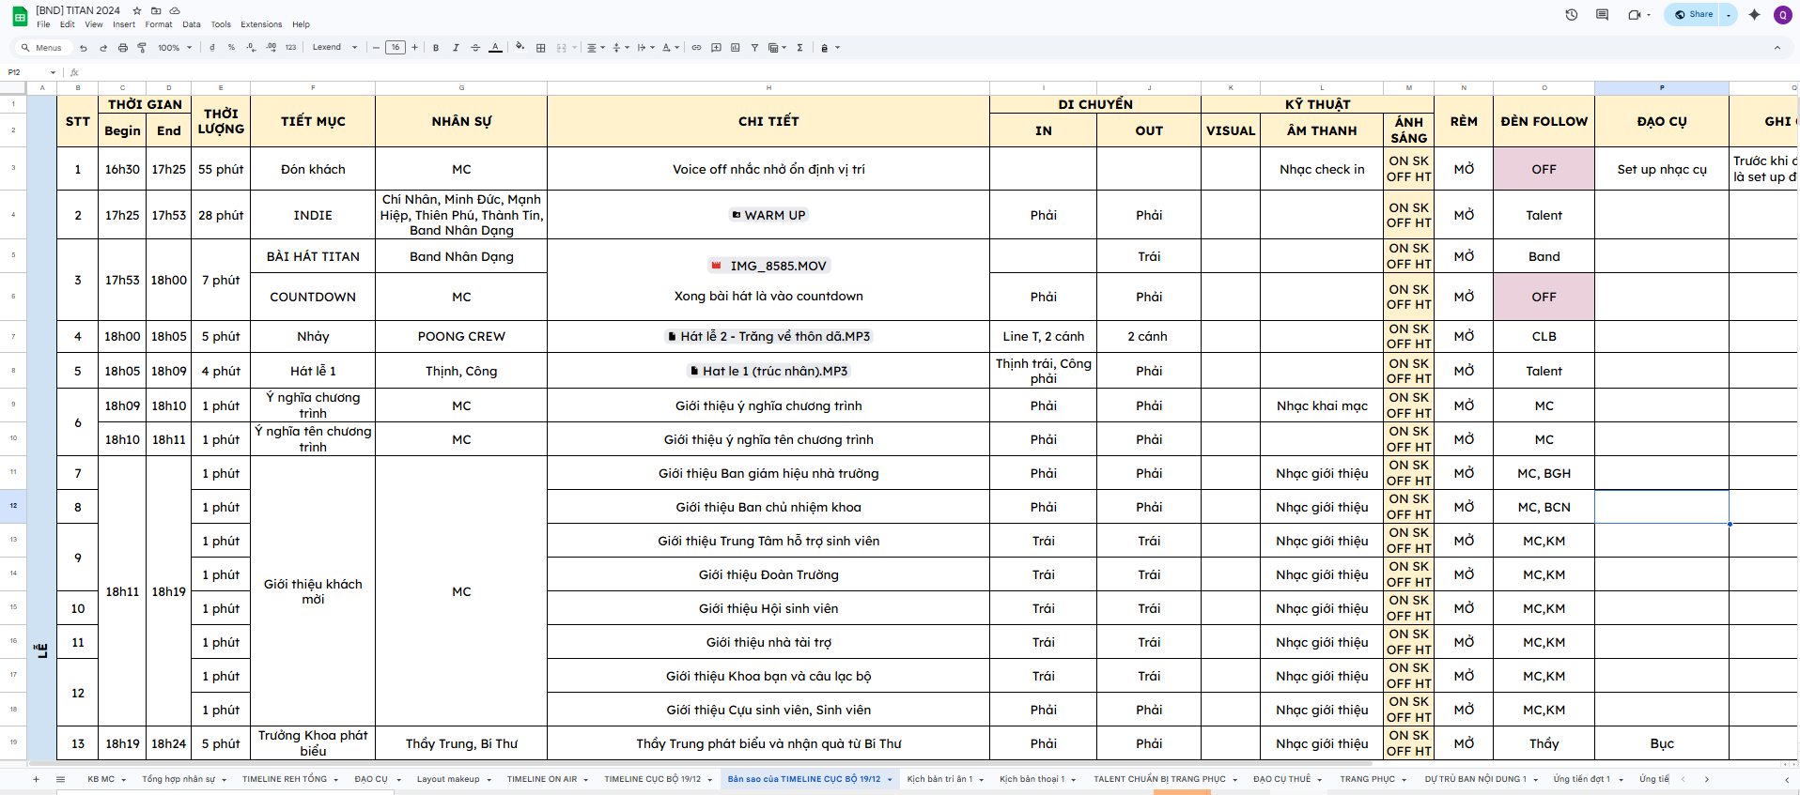Viewport: 1800px width, 795px height.
Task: Open version history clock icon
Action: click(x=1571, y=14)
